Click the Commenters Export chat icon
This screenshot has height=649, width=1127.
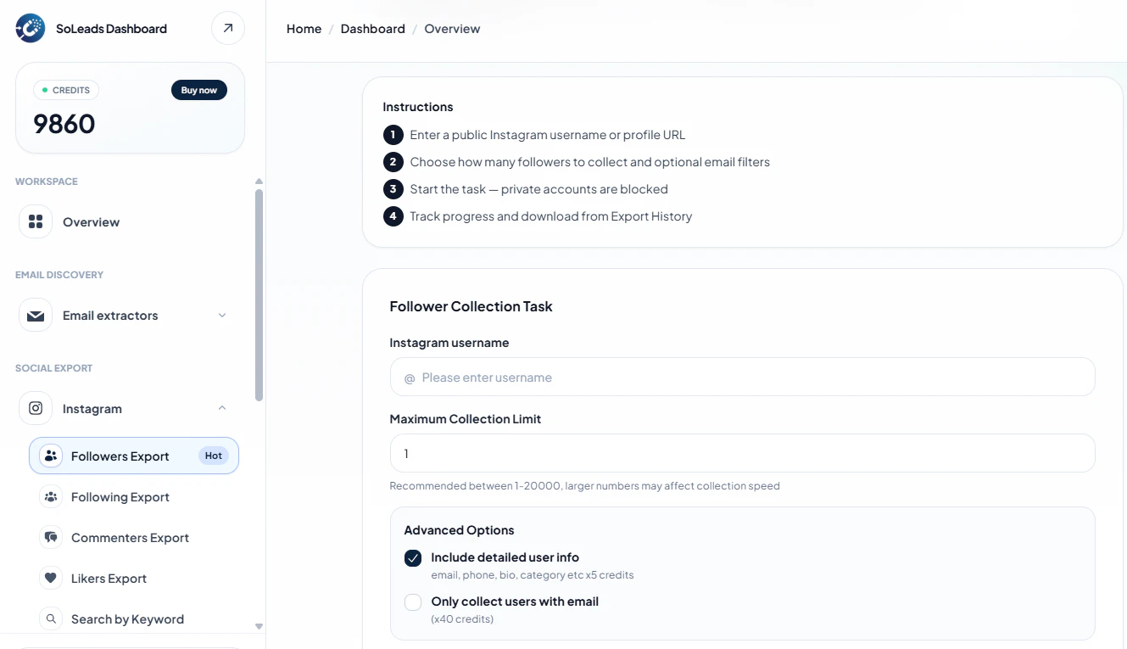(x=51, y=537)
